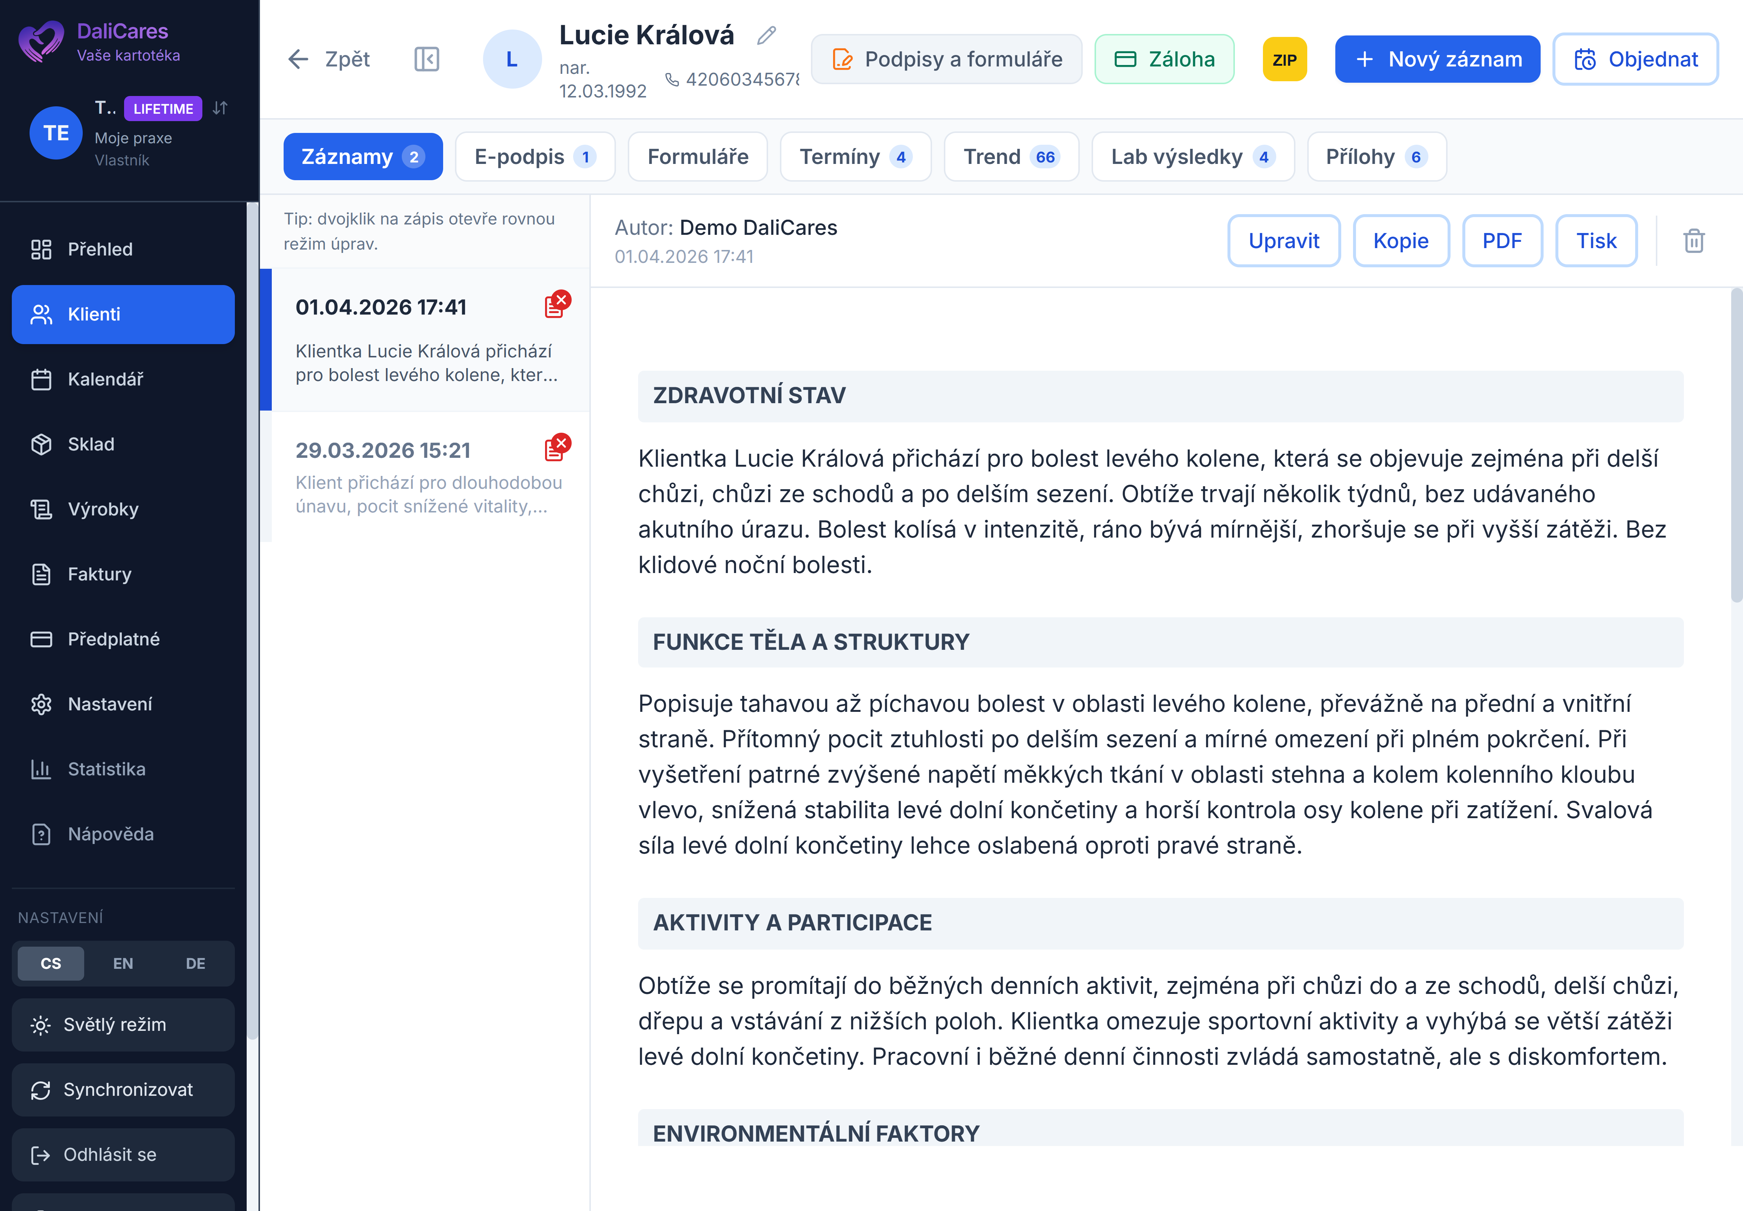Open the Lab výsledky tab
Image resolution: width=1743 pixels, height=1211 pixels.
[x=1193, y=157]
